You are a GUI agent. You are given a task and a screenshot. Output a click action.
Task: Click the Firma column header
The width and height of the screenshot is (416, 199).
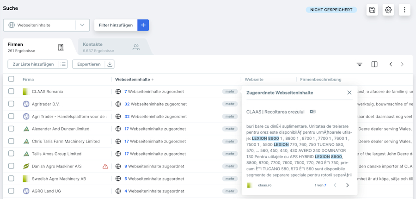[x=28, y=80]
